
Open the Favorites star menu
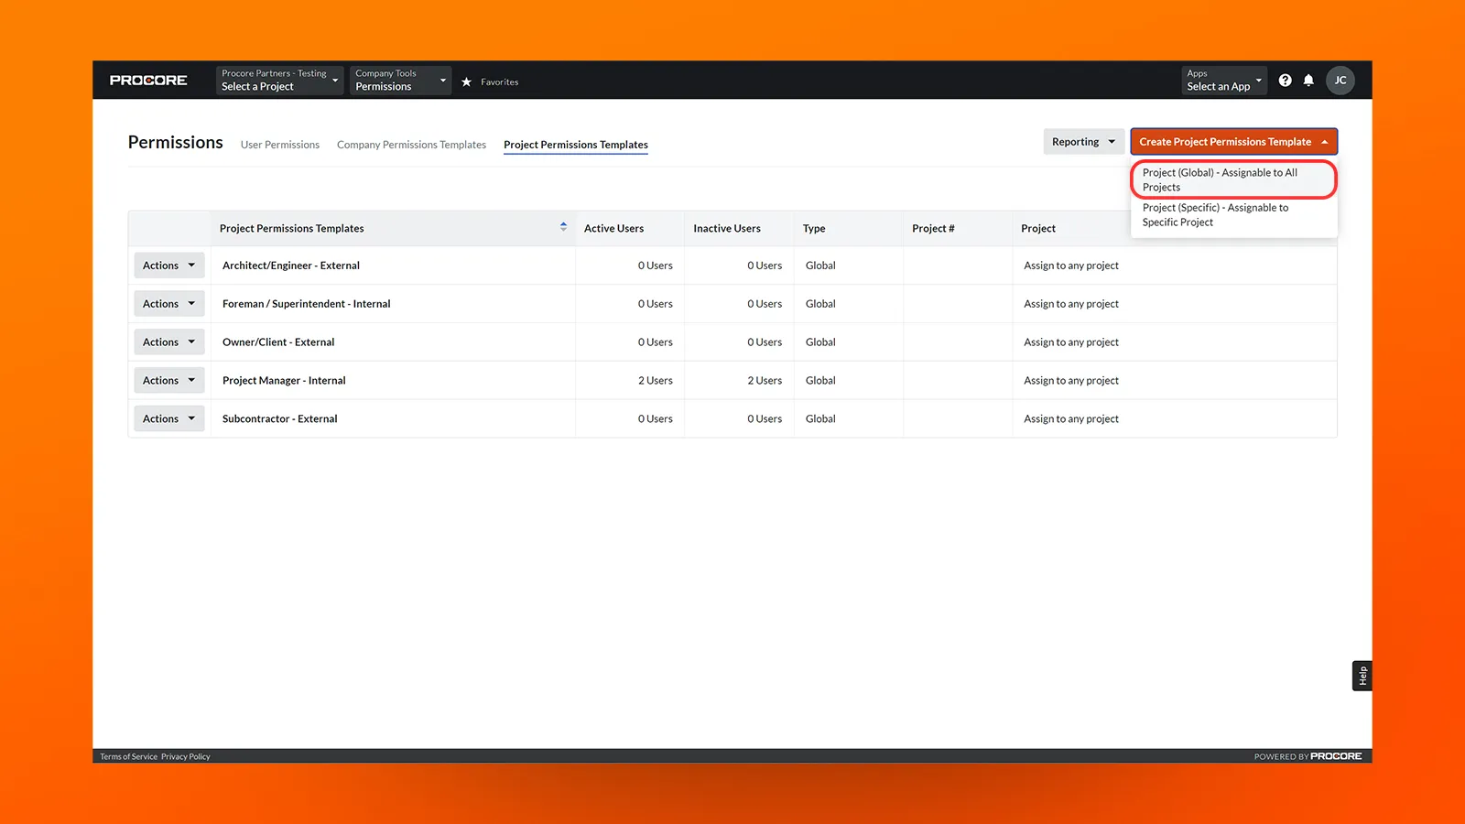467,81
